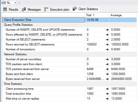Select Bytes received from server row
The image size is (138, 102).
[69, 79]
